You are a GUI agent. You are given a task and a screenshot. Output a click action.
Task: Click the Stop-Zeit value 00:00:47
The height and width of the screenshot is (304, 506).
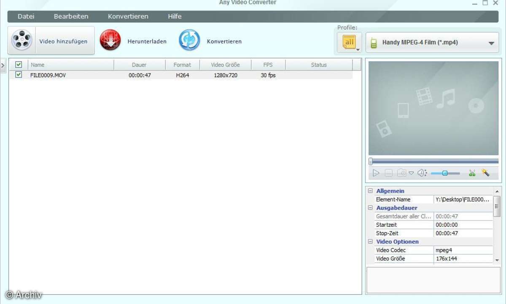[463, 233]
